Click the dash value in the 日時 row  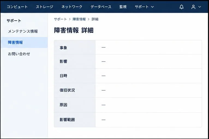point(103,76)
